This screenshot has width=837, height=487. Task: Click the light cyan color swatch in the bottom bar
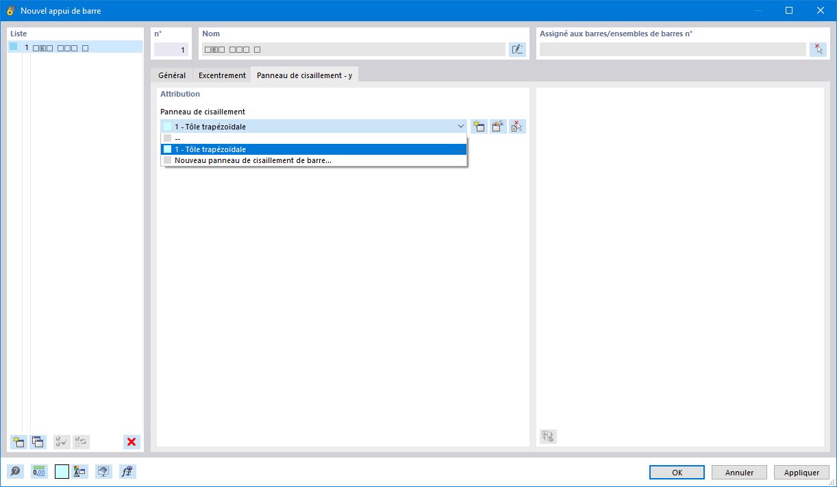click(x=62, y=471)
